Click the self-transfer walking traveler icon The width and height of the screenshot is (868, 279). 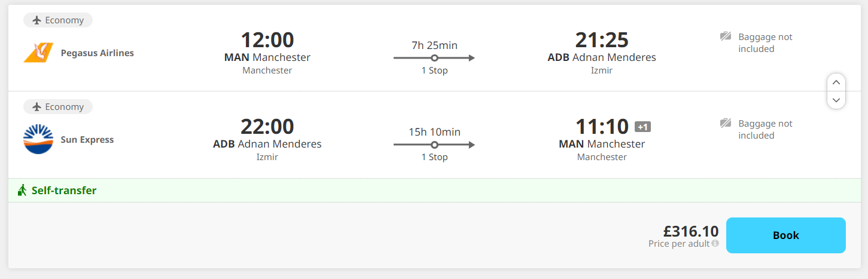pyautogui.click(x=22, y=191)
